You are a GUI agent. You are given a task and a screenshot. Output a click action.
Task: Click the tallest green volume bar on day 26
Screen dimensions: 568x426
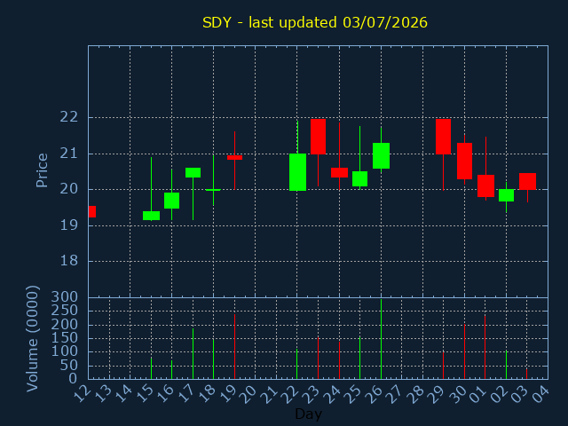(381, 339)
